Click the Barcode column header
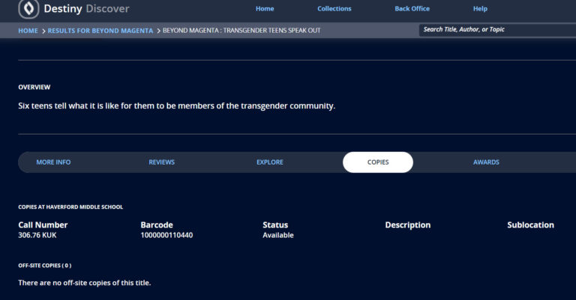This screenshot has height=300, width=576. click(x=157, y=225)
